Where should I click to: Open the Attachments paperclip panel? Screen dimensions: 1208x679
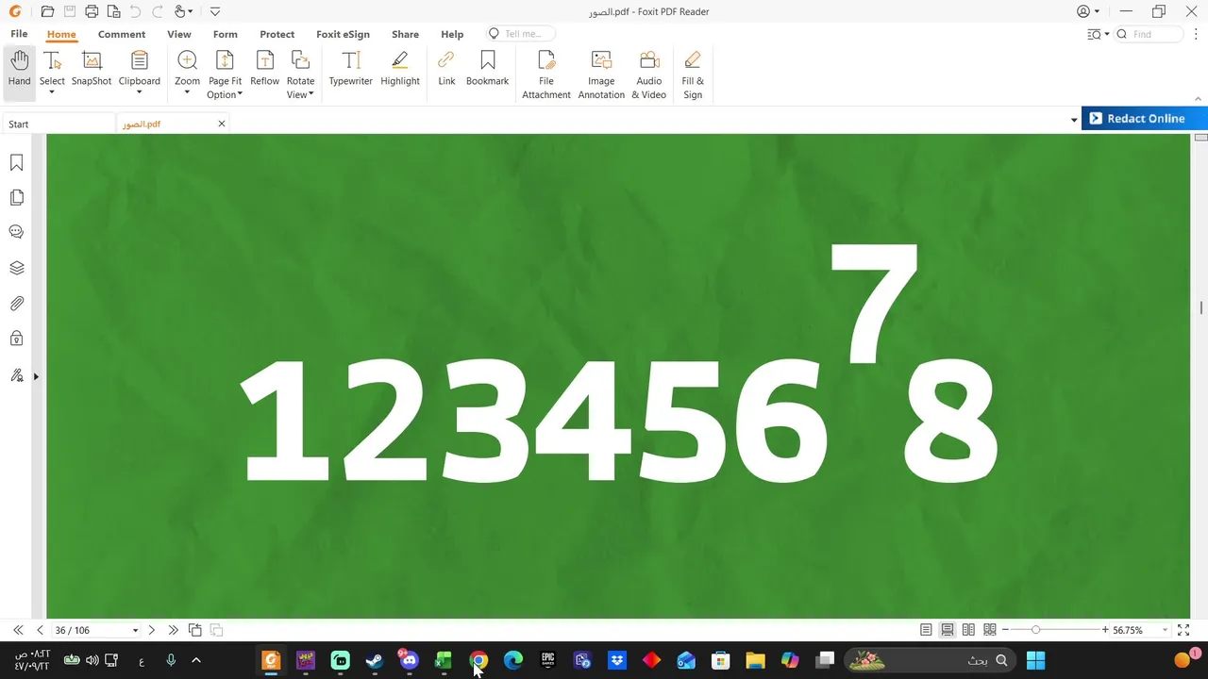pyautogui.click(x=16, y=304)
